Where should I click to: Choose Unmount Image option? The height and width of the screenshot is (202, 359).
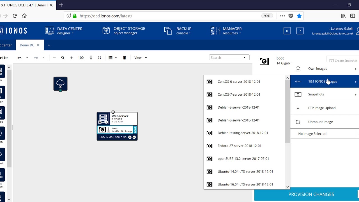(325, 122)
